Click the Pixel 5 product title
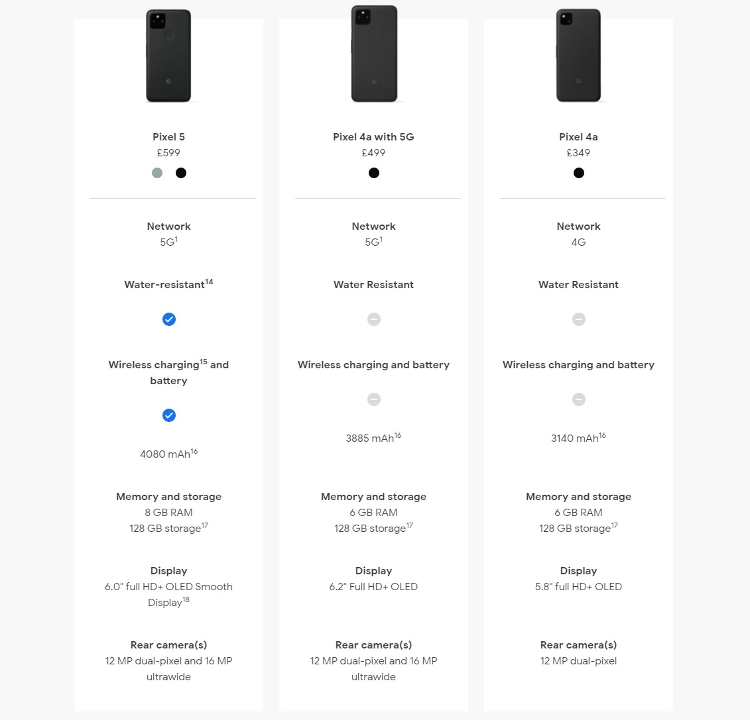Viewport: 750px width, 720px height. tap(169, 137)
